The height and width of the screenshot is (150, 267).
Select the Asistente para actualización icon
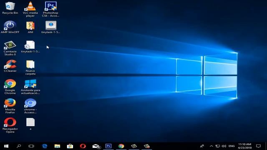30,87
